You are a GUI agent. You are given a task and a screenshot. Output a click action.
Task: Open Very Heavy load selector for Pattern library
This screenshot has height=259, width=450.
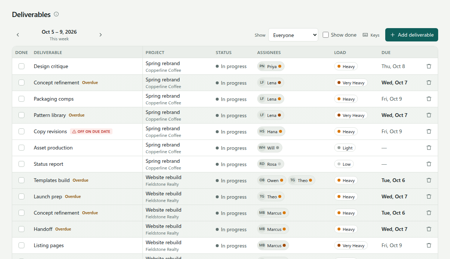point(351,115)
